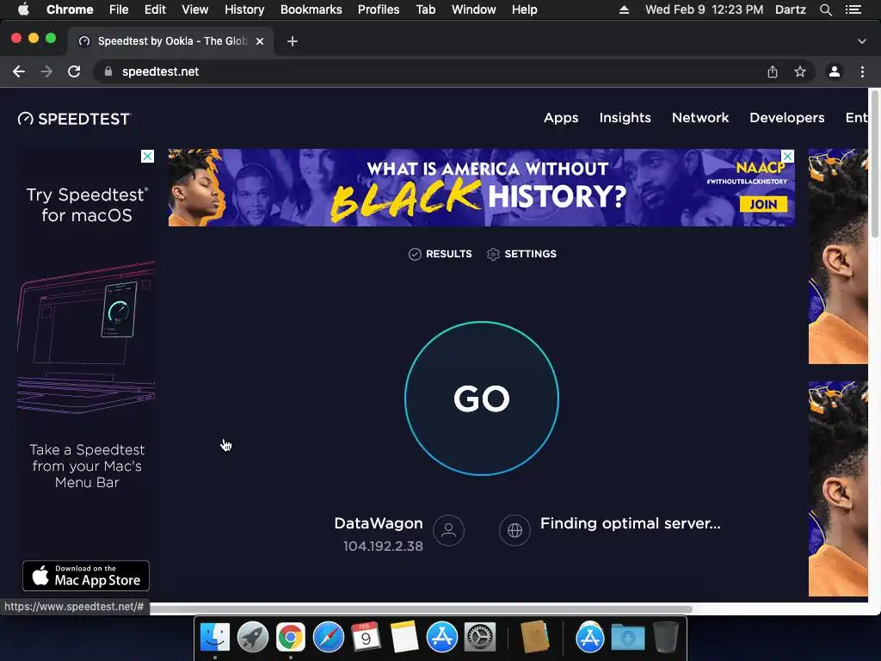Start the speed test with the GO button
This screenshot has height=661, width=881.
pos(482,398)
